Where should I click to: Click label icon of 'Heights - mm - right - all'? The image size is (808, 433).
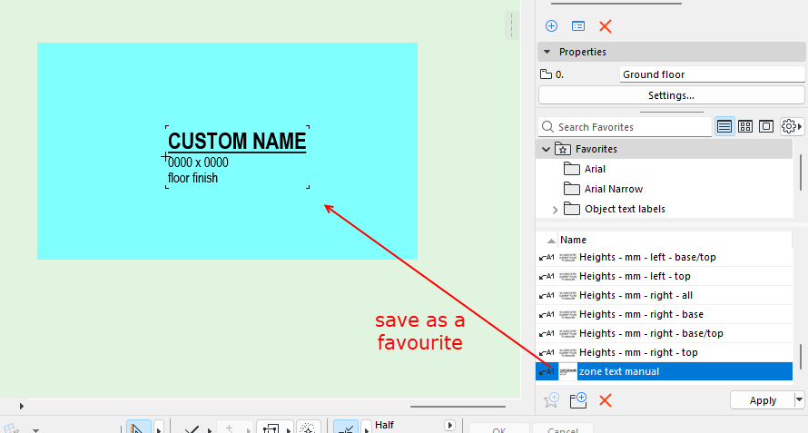click(x=547, y=295)
